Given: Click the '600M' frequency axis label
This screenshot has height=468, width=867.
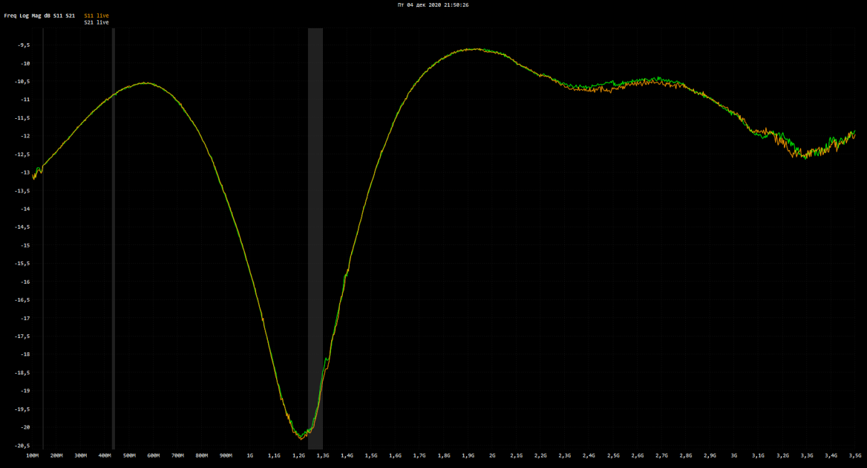Looking at the screenshot, I should tap(153, 456).
